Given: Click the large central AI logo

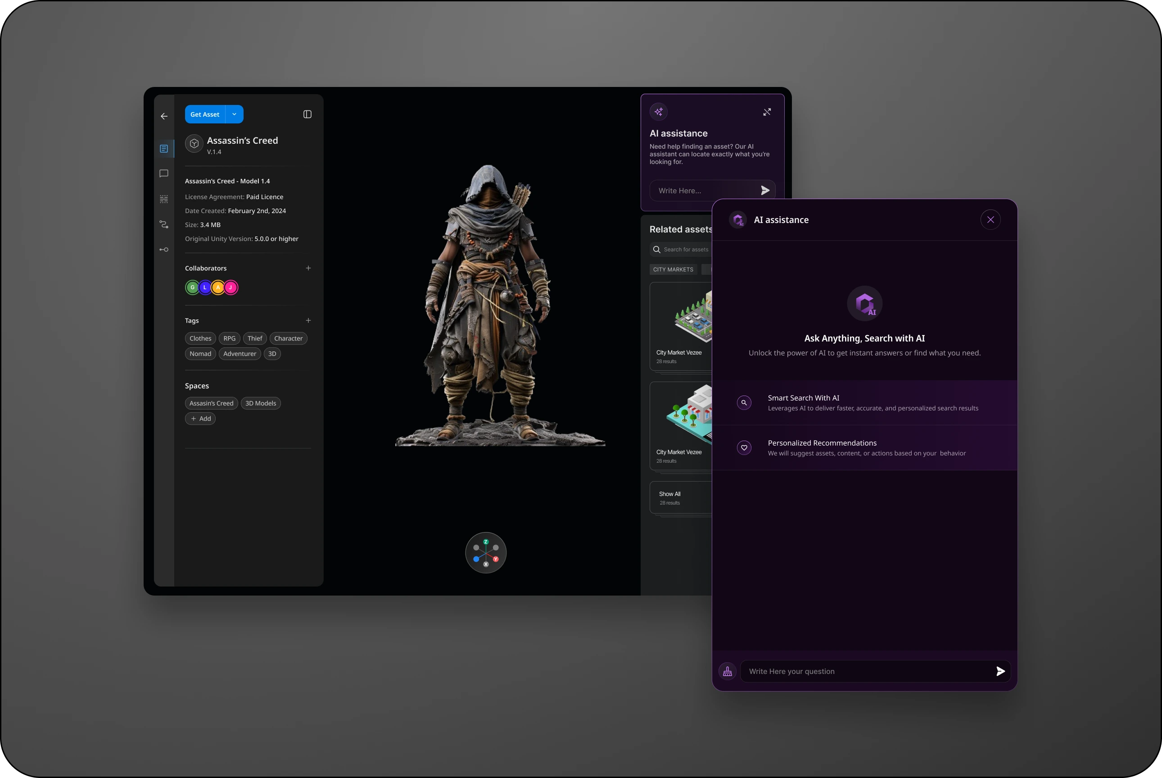Looking at the screenshot, I should (864, 304).
